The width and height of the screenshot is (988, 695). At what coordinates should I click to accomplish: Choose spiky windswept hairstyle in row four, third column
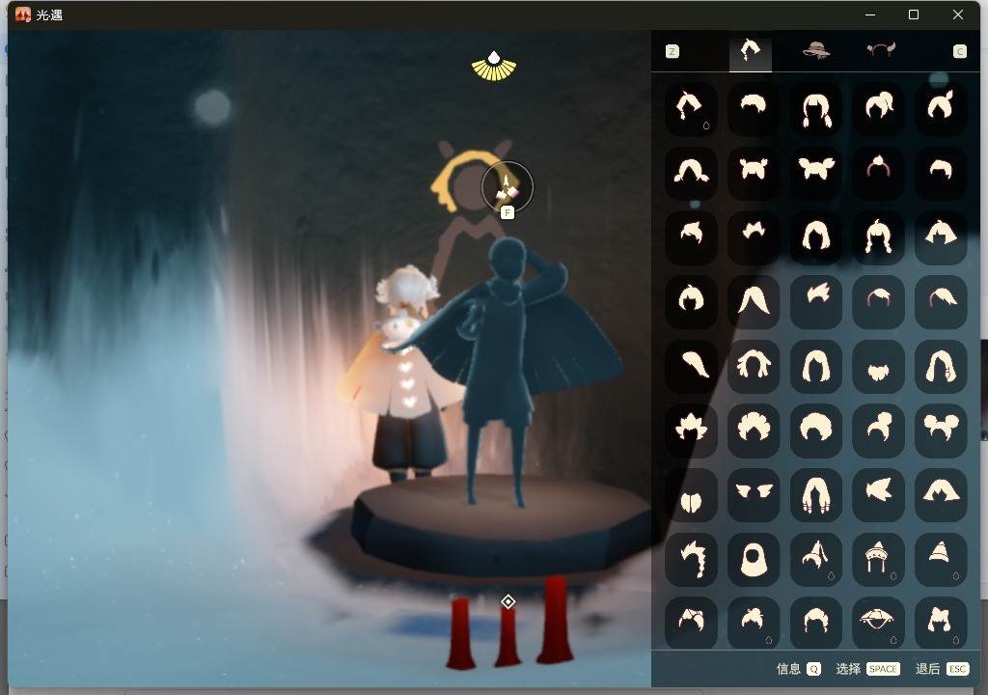pyautogui.click(x=816, y=301)
